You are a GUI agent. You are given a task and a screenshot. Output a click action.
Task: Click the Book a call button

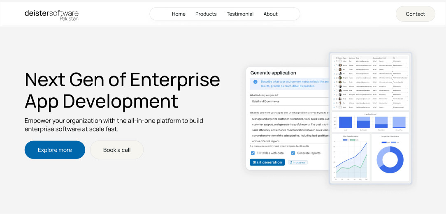(x=117, y=150)
